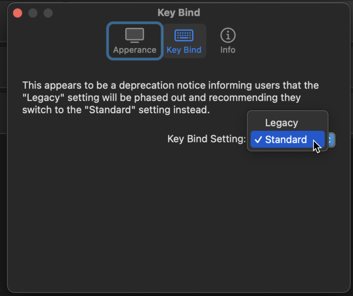Viewport: 353px width, 296px height.
Task: Click the Key Bind Setting label
Action: (x=207, y=139)
